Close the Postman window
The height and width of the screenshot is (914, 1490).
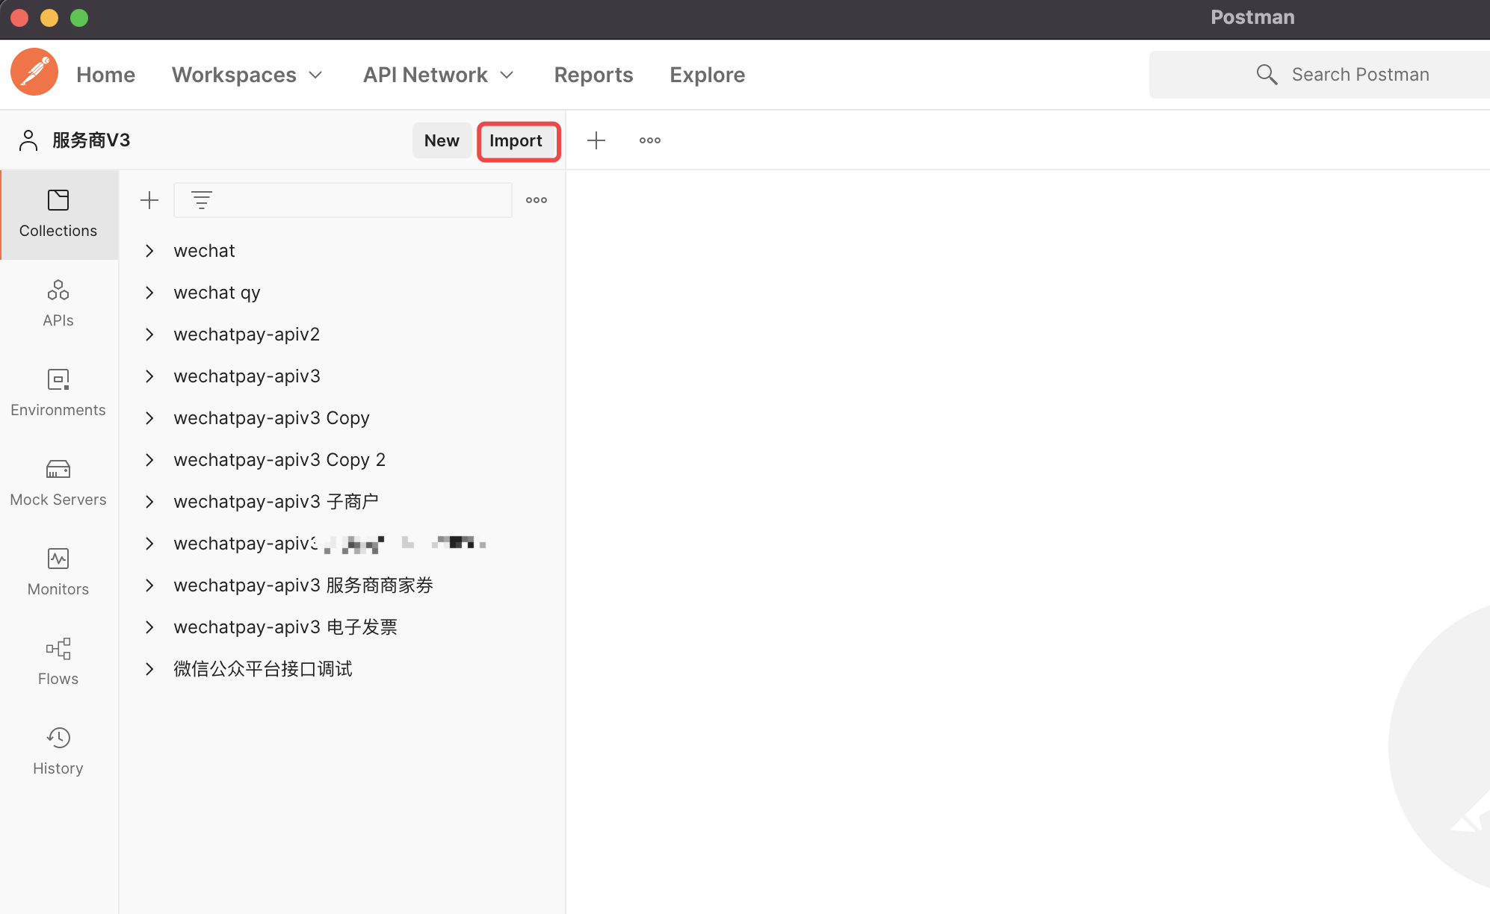(19, 18)
